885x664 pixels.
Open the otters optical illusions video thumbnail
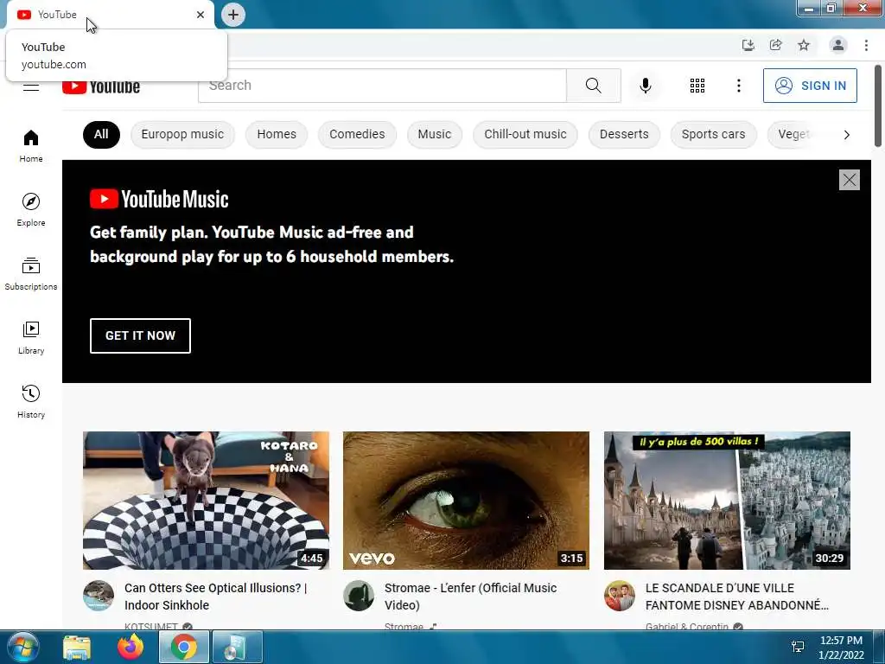pos(206,501)
